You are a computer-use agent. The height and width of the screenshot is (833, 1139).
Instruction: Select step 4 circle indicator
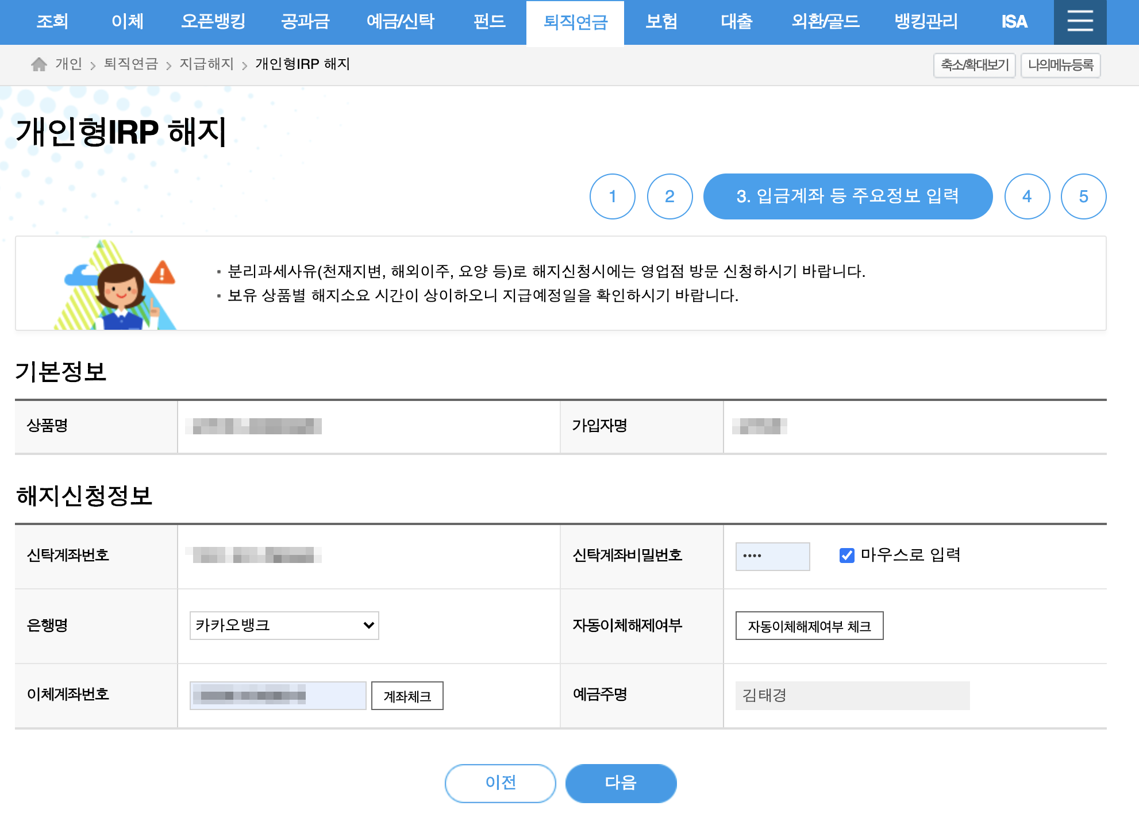[x=1027, y=196]
